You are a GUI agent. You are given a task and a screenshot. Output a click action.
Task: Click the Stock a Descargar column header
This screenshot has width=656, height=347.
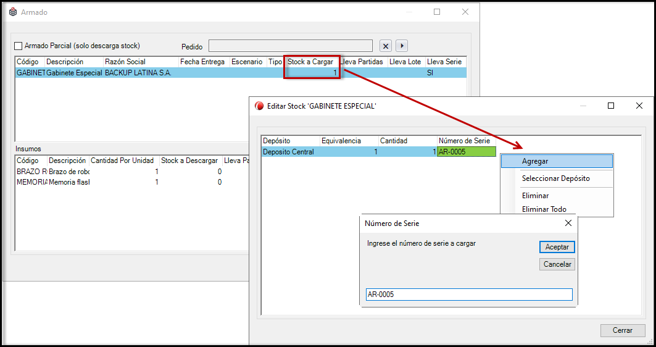point(191,161)
